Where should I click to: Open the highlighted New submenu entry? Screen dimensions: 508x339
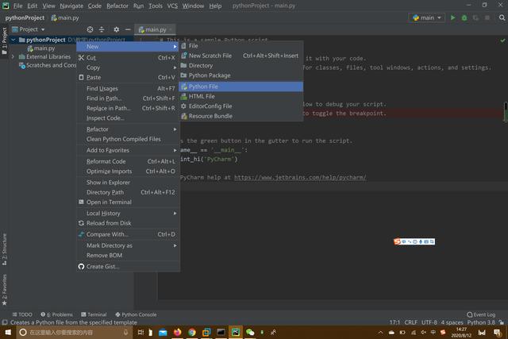pos(128,47)
